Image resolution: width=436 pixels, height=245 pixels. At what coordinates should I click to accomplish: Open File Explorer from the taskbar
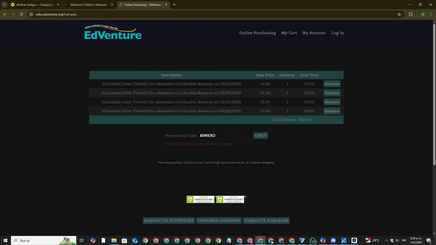coord(114,240)
